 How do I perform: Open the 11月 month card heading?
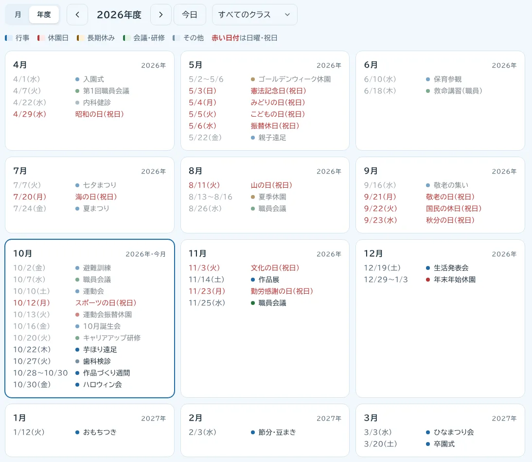click(x=197, y=254)
